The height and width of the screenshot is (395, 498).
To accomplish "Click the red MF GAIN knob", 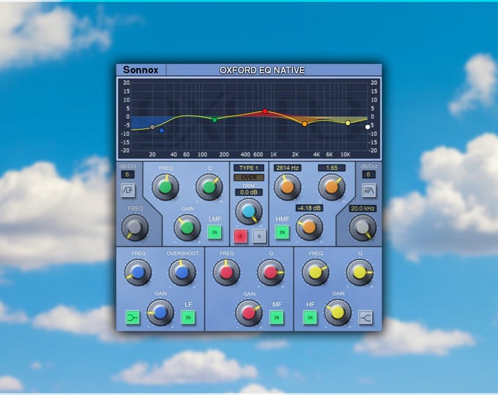I will click(249, 313).
